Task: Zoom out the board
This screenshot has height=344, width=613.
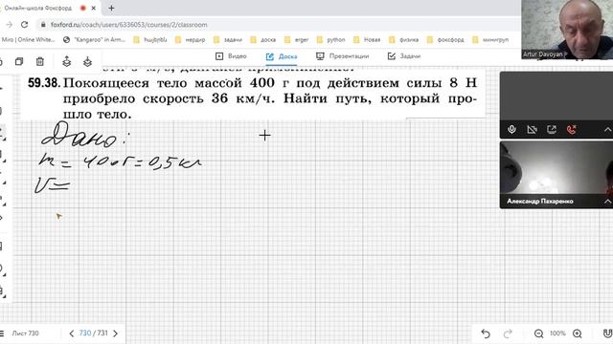Action: coord(538,333)
